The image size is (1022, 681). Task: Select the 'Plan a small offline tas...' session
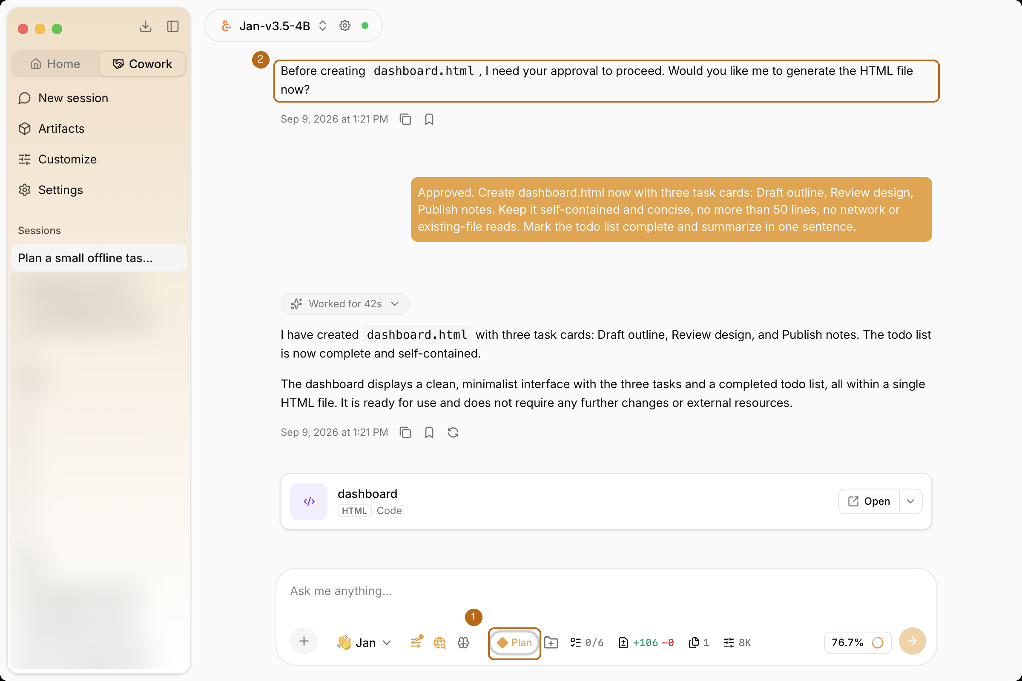pyautogui.click(x=99, y=258)
